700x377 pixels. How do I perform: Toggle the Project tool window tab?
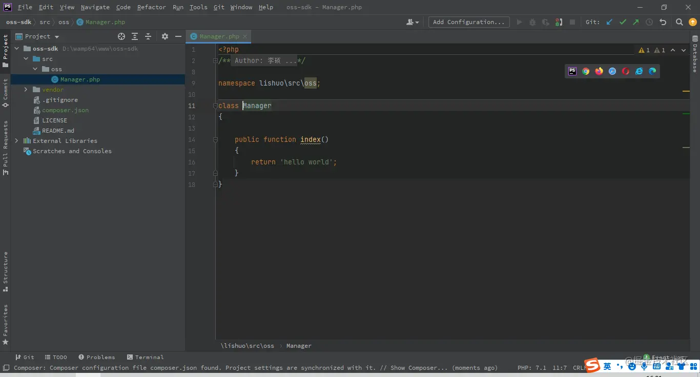click(5, 51)
